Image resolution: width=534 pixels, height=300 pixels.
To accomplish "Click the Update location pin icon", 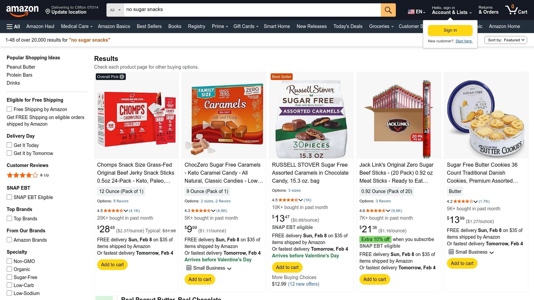I will [x=48, y=12].
